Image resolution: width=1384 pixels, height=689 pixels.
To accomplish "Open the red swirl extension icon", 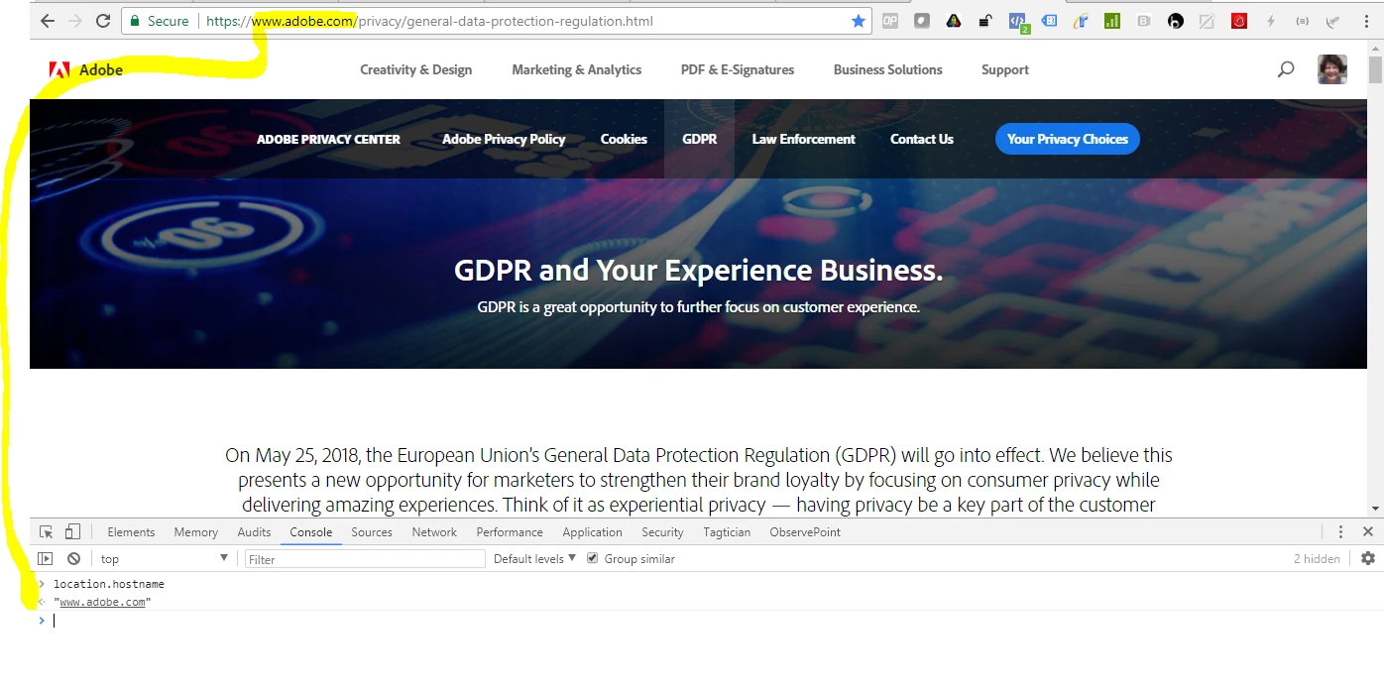I will [x=1239, y=21].
